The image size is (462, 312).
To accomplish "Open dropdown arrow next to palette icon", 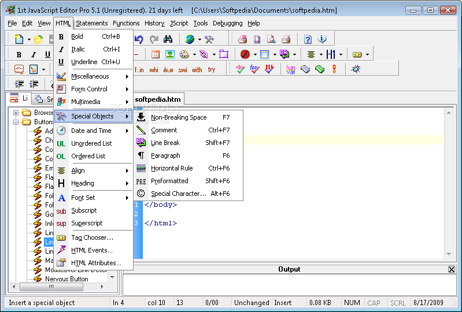I will coord(194,54).
